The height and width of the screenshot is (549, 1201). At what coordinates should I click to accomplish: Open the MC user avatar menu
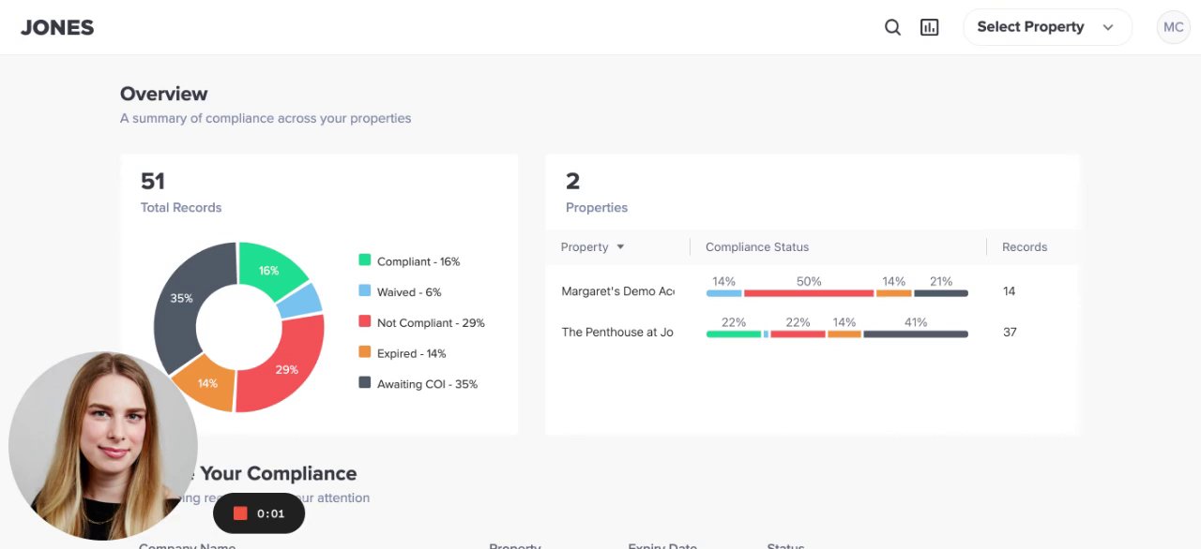[x=1173, y=27]
